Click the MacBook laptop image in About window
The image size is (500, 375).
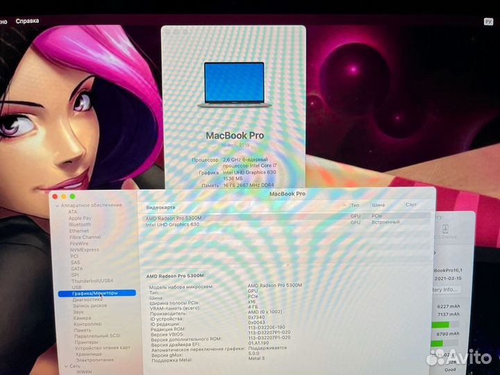tap(235, 85)
